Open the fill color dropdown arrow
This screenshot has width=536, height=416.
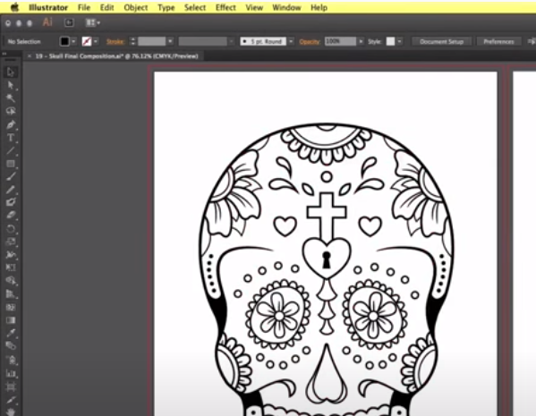point(73,42)
